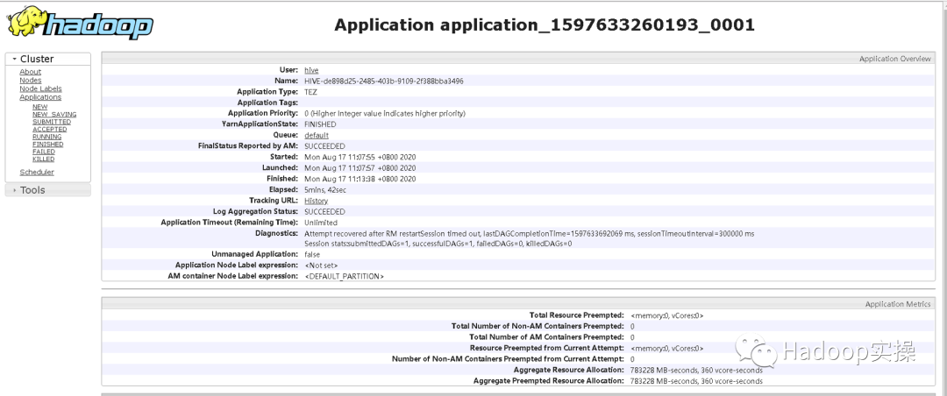Expand the Tools section
Viewport: 947px width, 396px height.
tap(47, 190)
